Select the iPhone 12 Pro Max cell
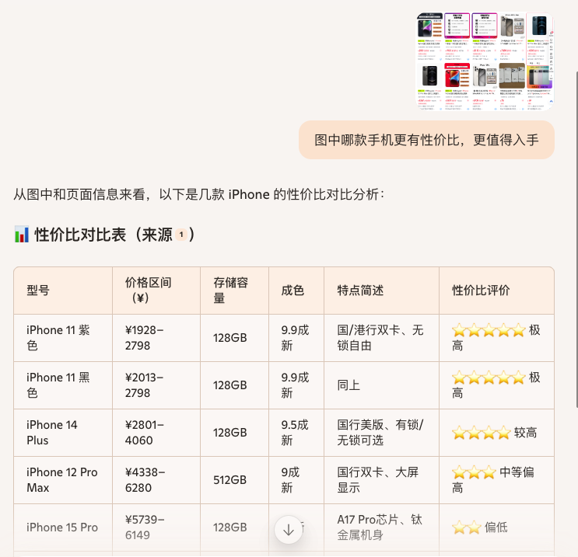 [x=63, y=480]
